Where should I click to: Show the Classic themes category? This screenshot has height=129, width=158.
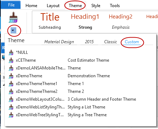click(111, 42)
